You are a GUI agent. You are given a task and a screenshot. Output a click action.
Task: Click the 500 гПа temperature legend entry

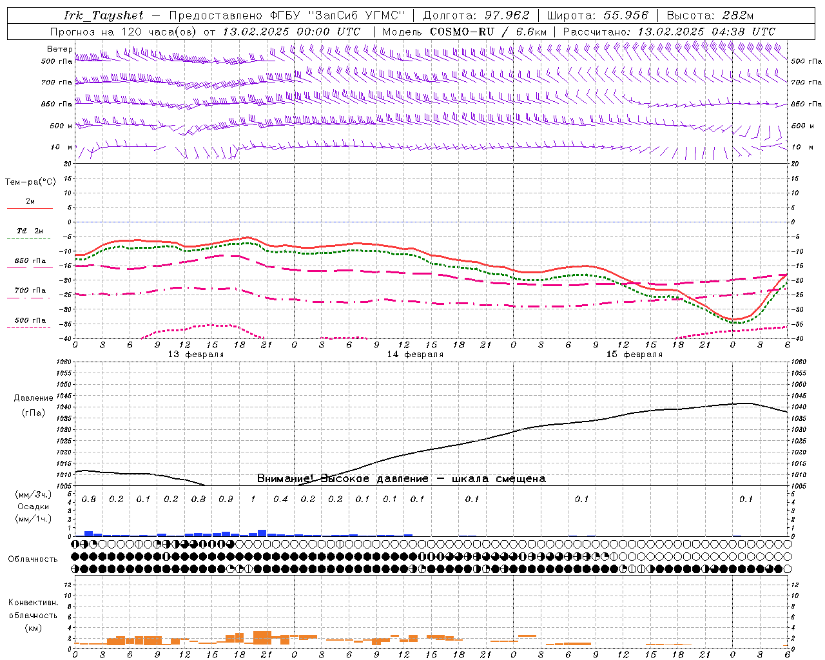(x=30, y=320)
